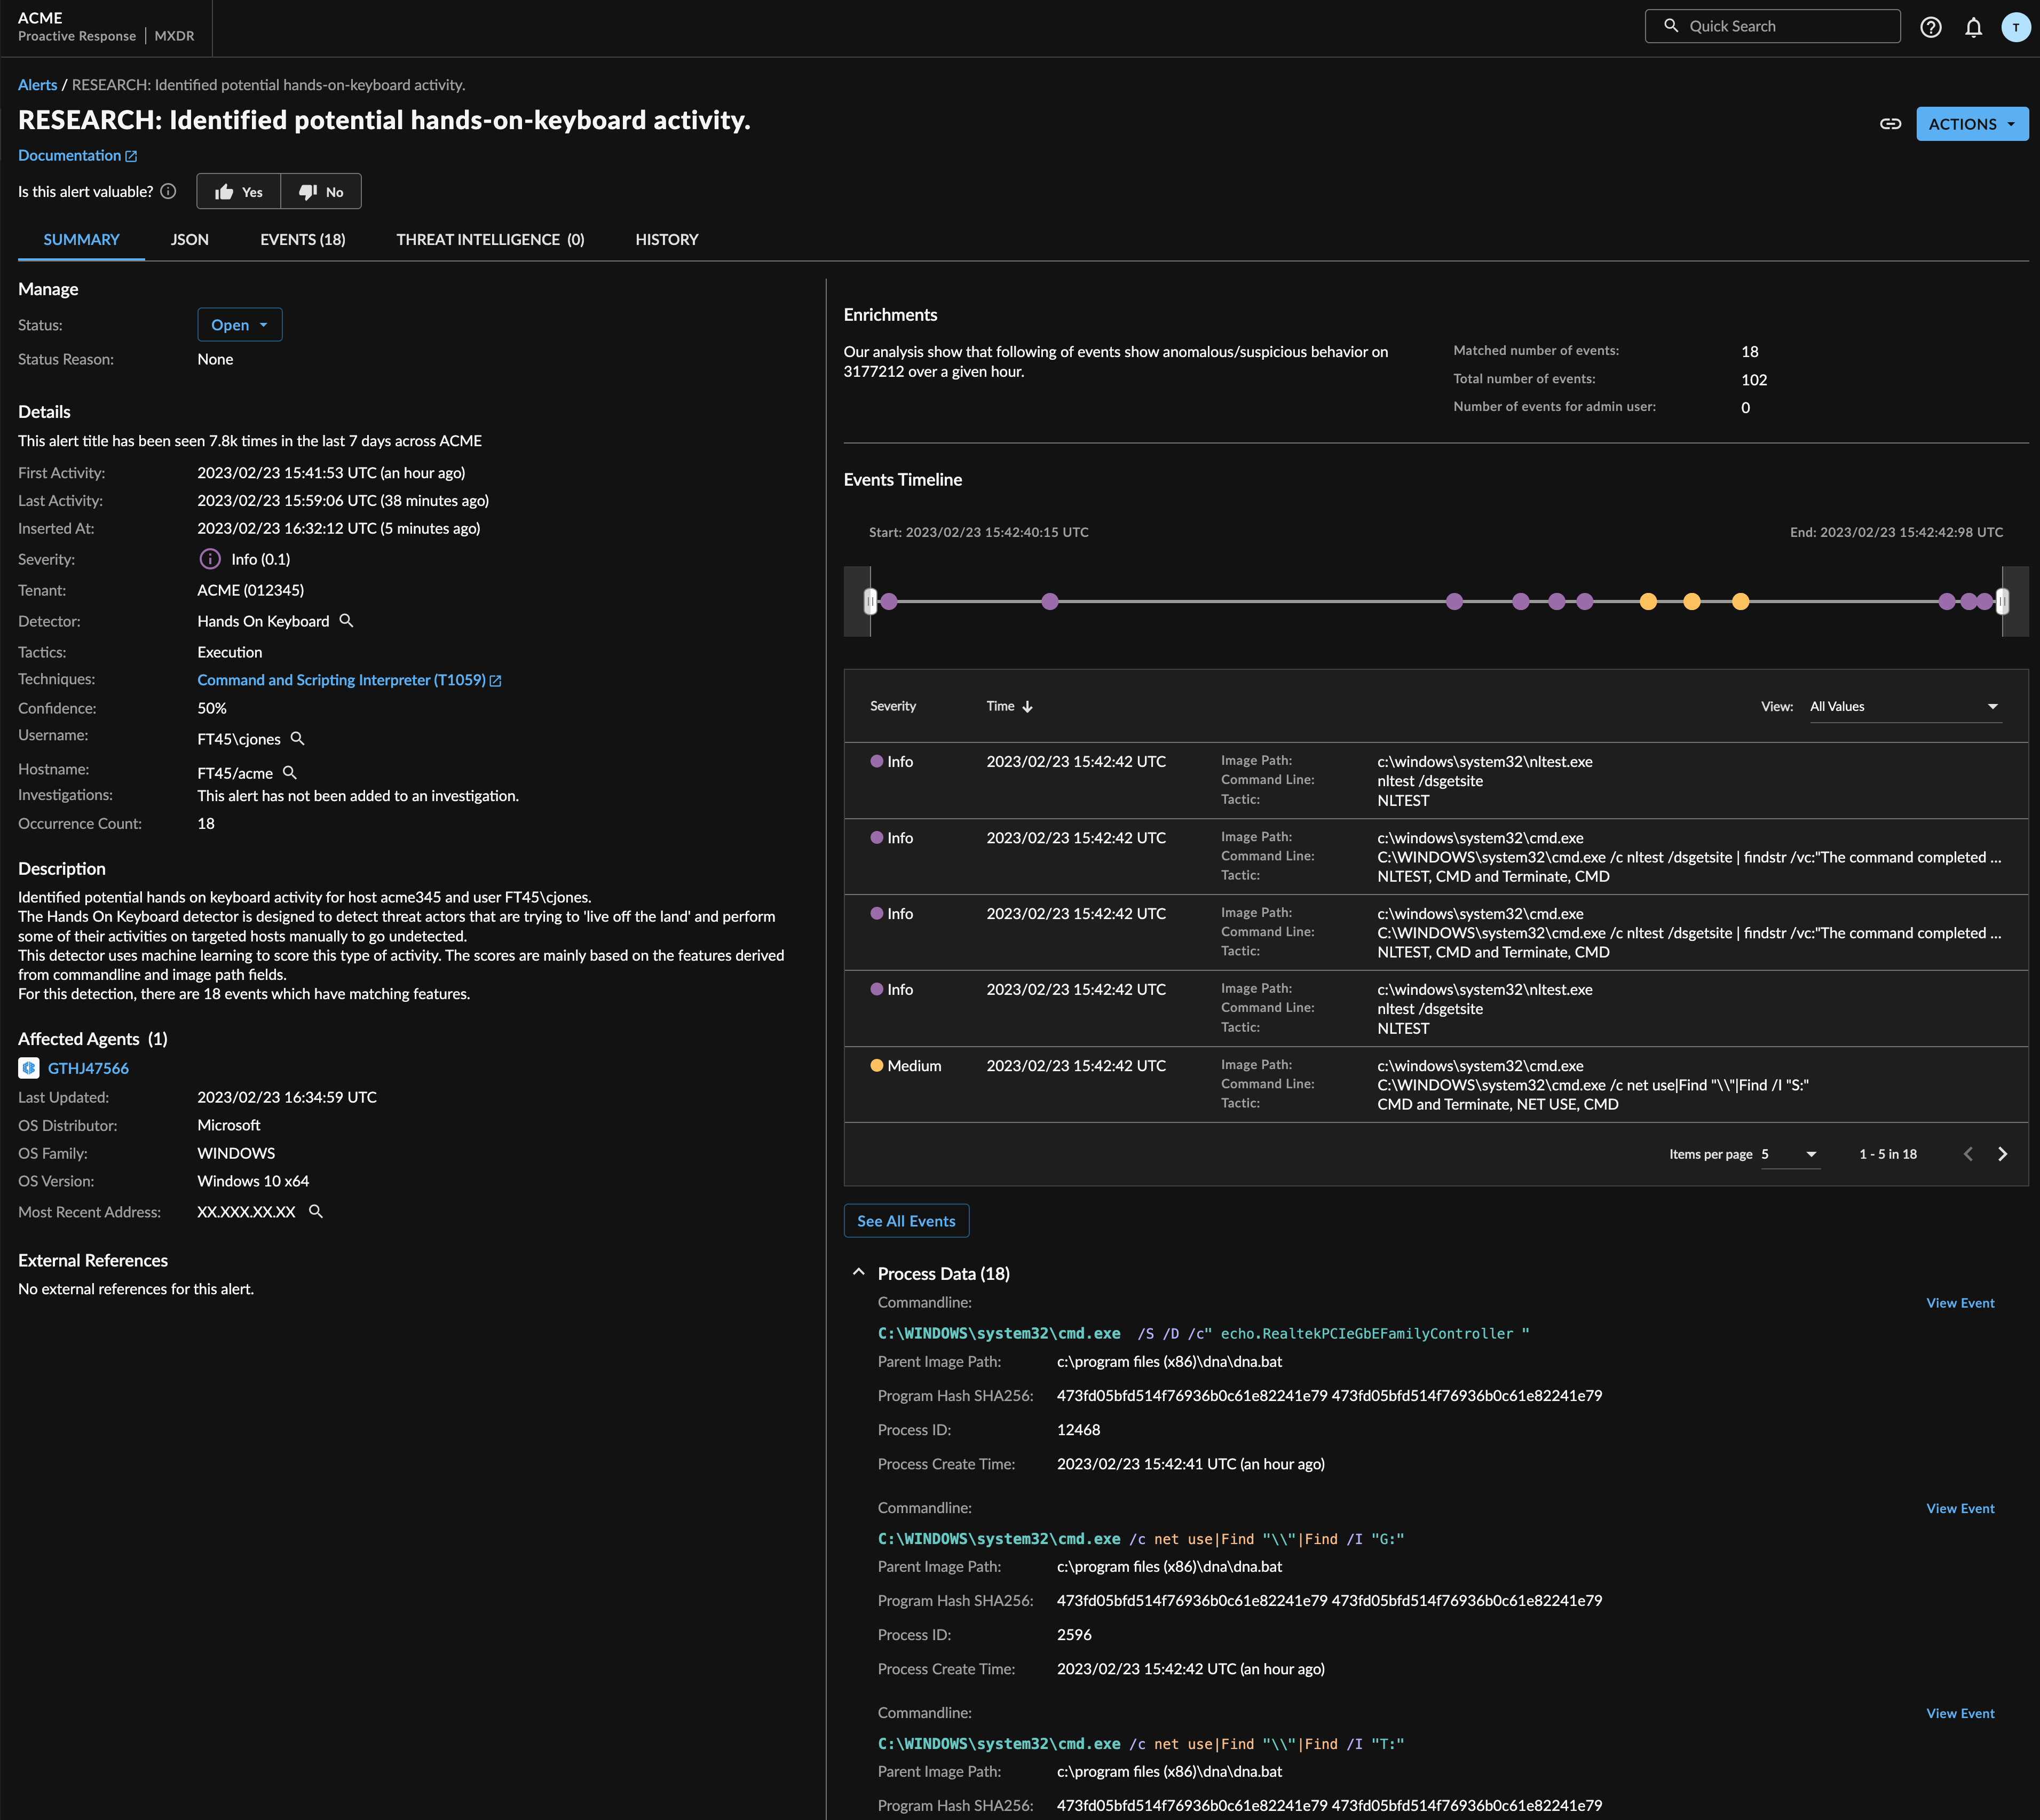Image resolution: width=2040 pixels, height=1820 pixels.
Task: Select the last orange timeline event marker
Action: pyautogui.click(x=1740, y=601)
